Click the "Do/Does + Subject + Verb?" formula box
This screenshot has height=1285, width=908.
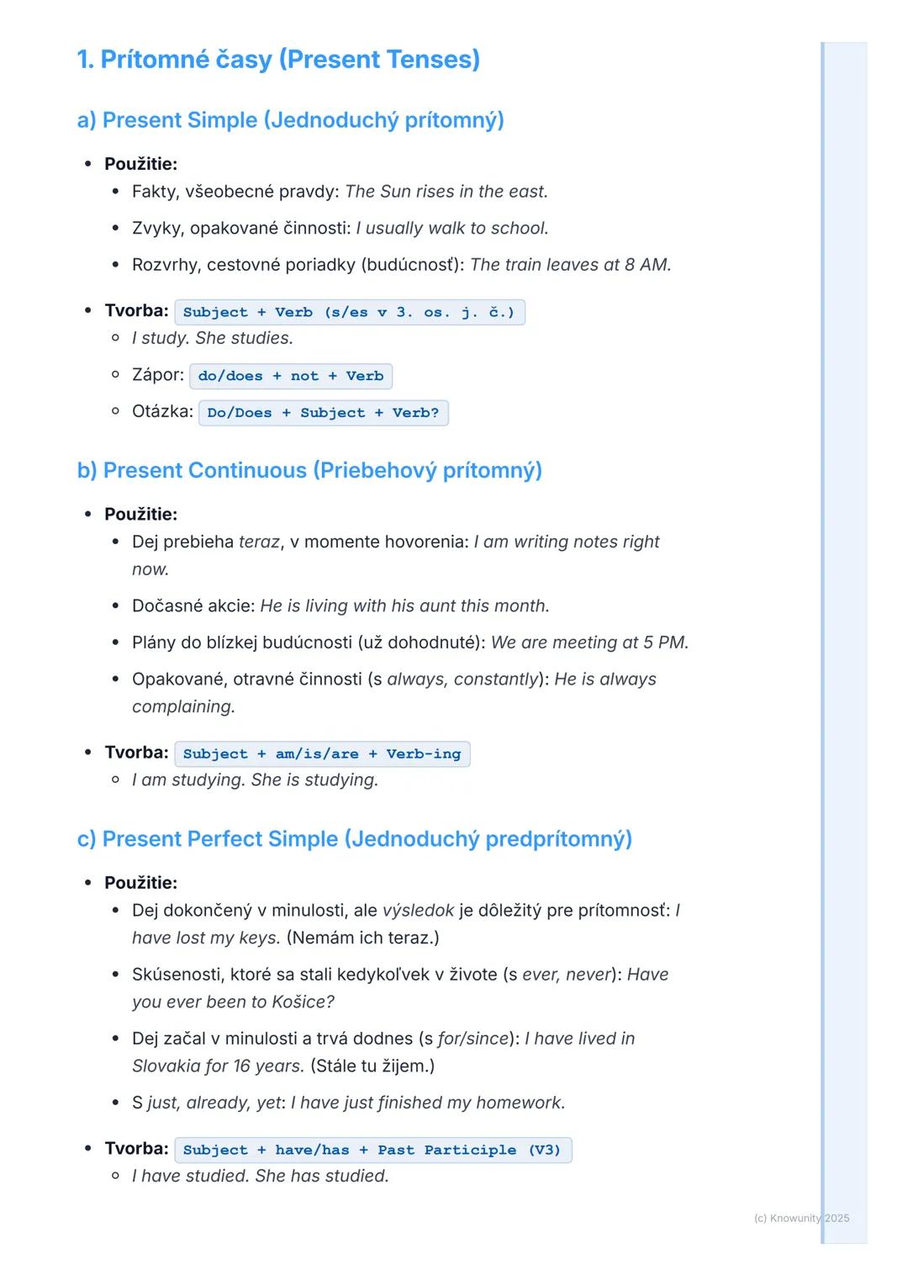[x=323, y=413]
